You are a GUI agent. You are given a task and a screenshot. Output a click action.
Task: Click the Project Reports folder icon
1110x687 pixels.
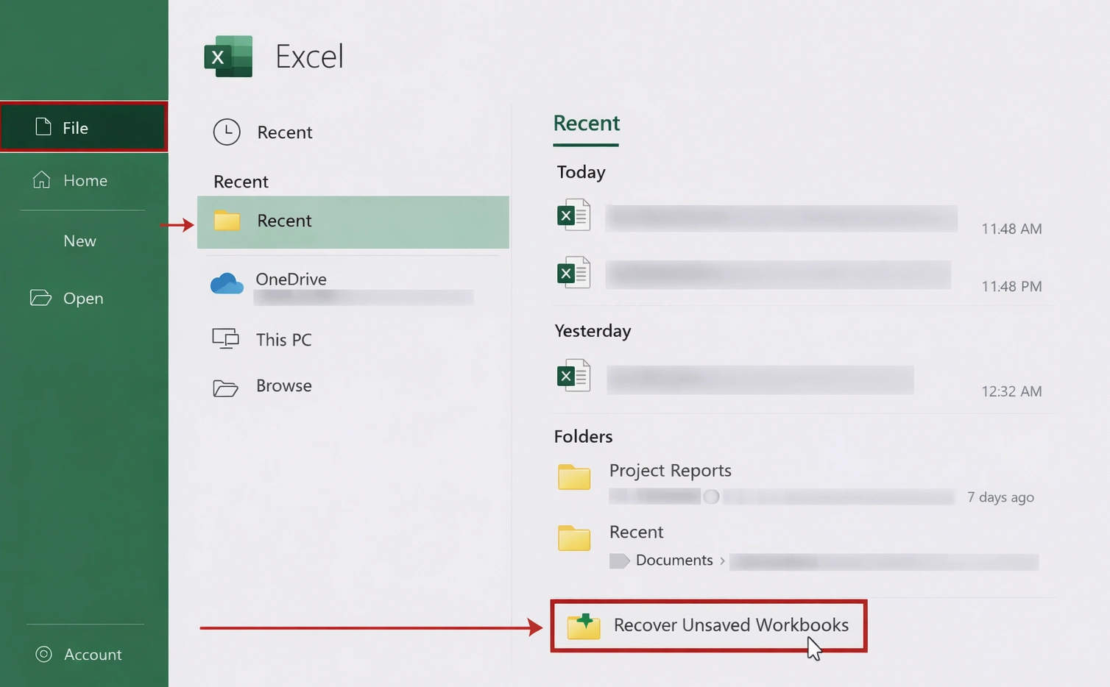[x=574, y=477]
